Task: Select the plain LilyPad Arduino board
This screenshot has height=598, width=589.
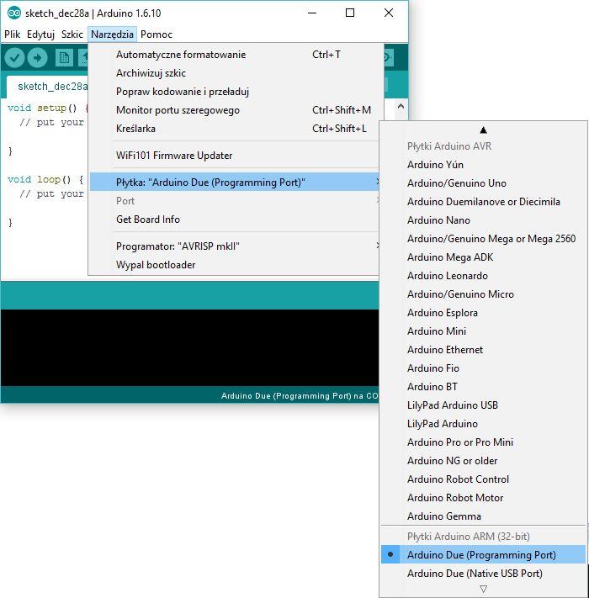Action: [x=483, y=423]
